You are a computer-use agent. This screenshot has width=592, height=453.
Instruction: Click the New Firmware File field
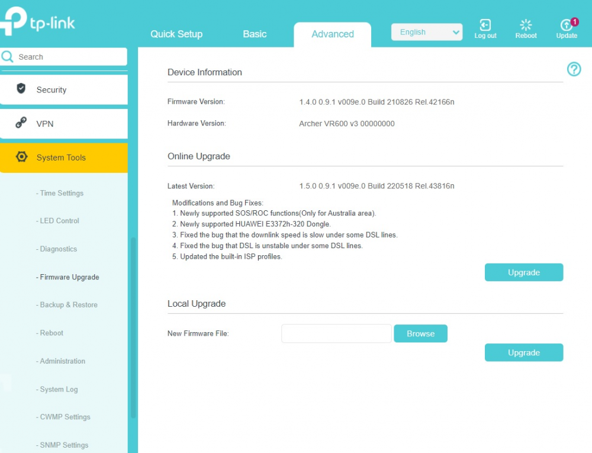point(336,333)
